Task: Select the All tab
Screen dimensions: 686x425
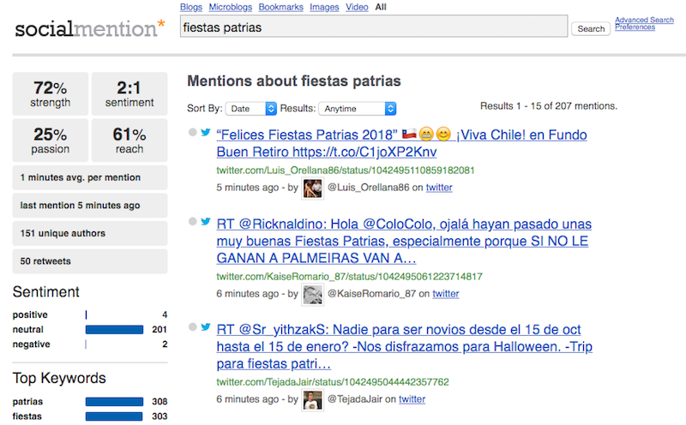Action: point(381,7)
